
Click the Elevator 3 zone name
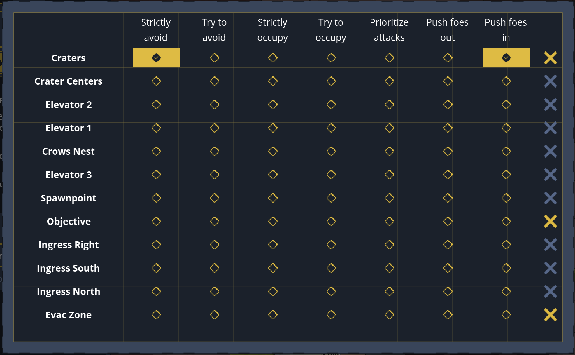pos(69,175)
